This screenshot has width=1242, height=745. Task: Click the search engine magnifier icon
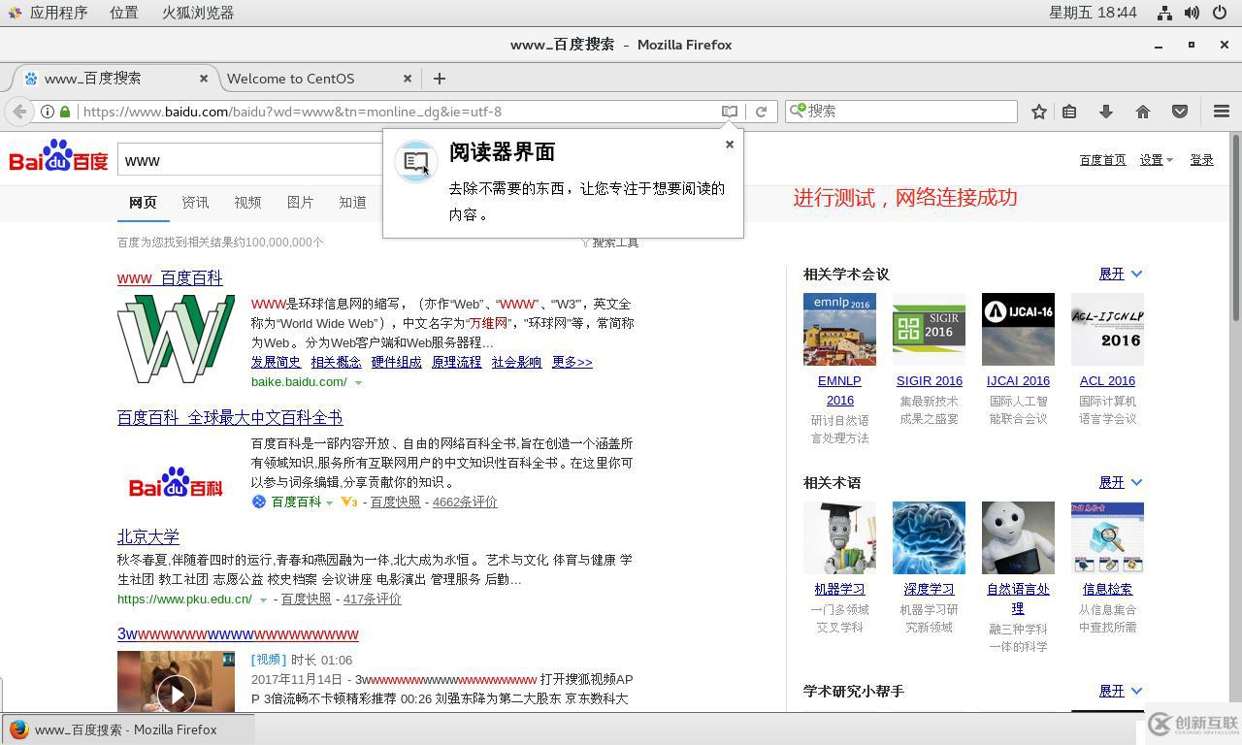[x=797, y=112]
